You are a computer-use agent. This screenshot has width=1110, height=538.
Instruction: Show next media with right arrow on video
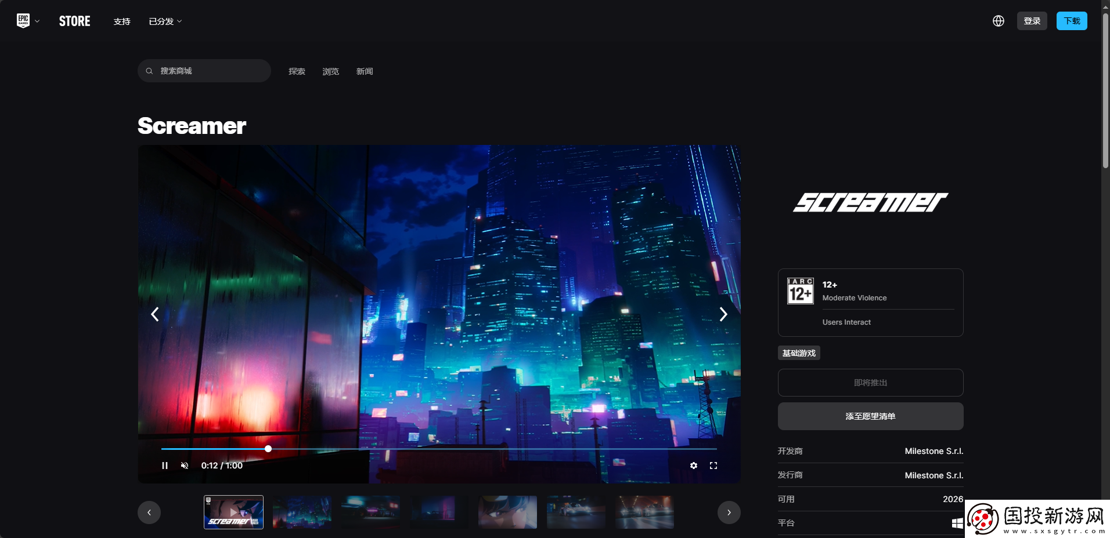723,314
